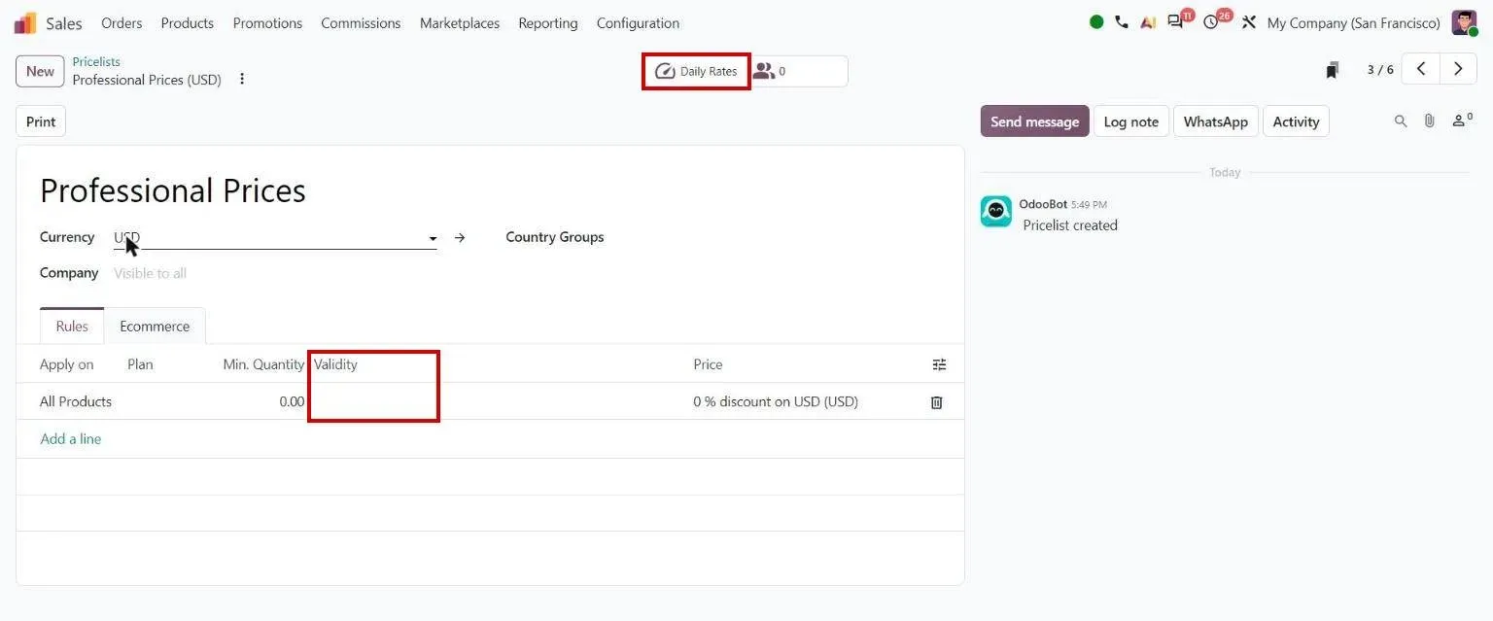Click the WhatsApp button
This screenshot has height=621, width=1493.
click(1216, 121)
